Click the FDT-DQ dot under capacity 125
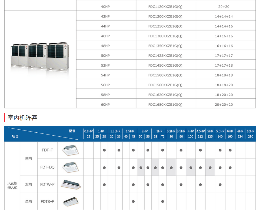 (x=210, y=167)
